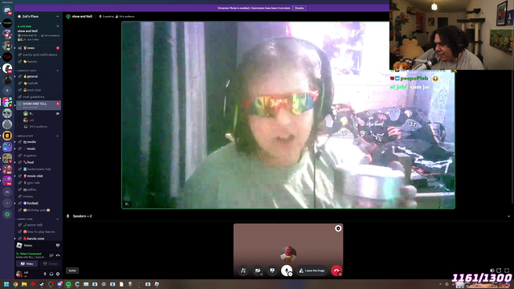514x289 pixels.
Task: Share your screen from the stage controls
Action: [x=272, y=271]
